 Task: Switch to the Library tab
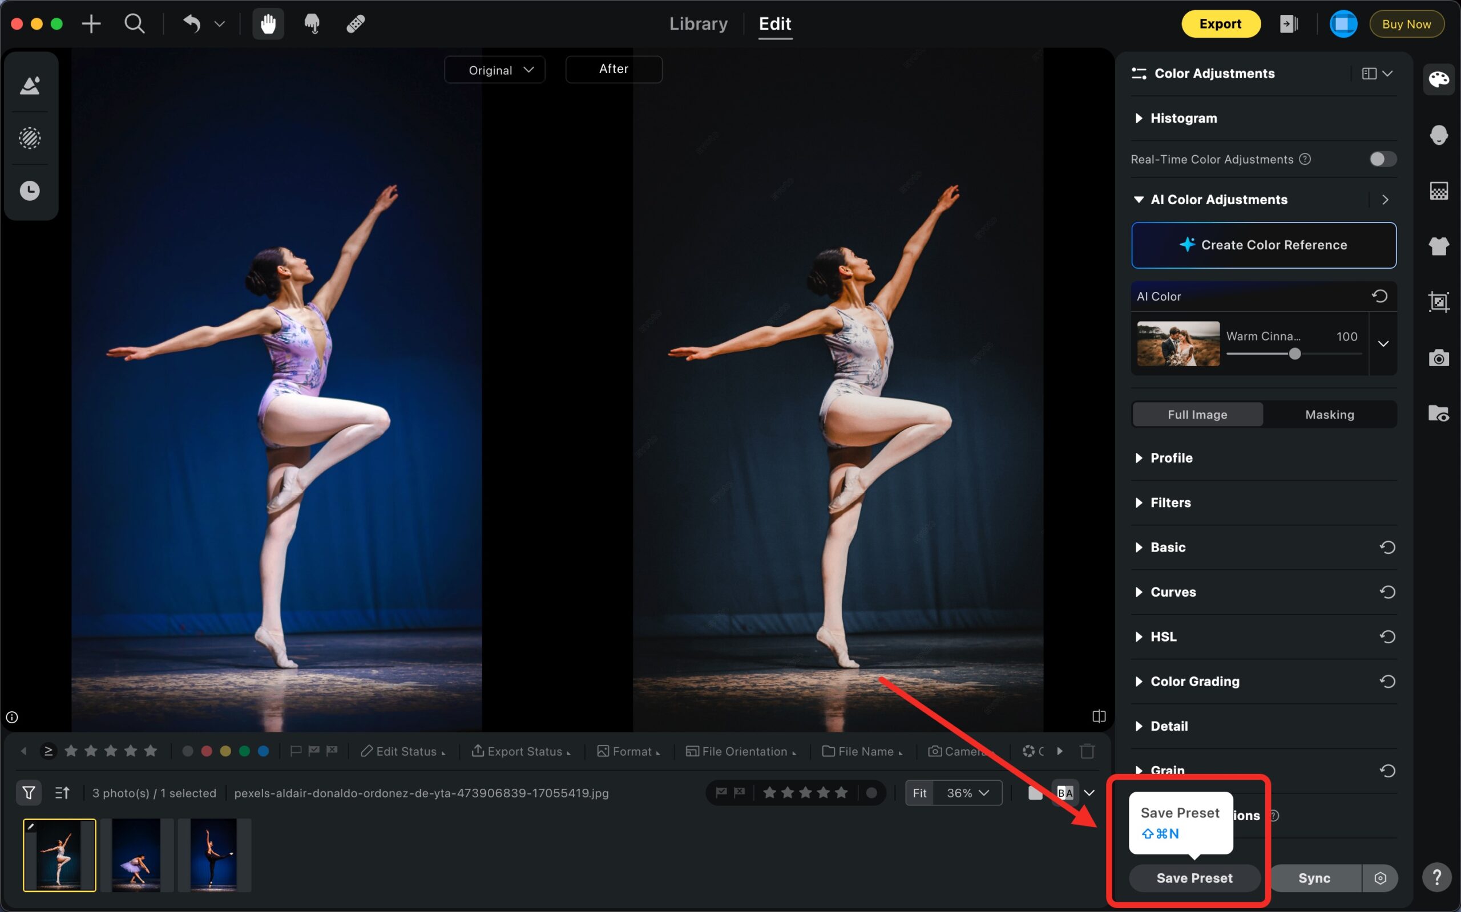pos(697,24)
